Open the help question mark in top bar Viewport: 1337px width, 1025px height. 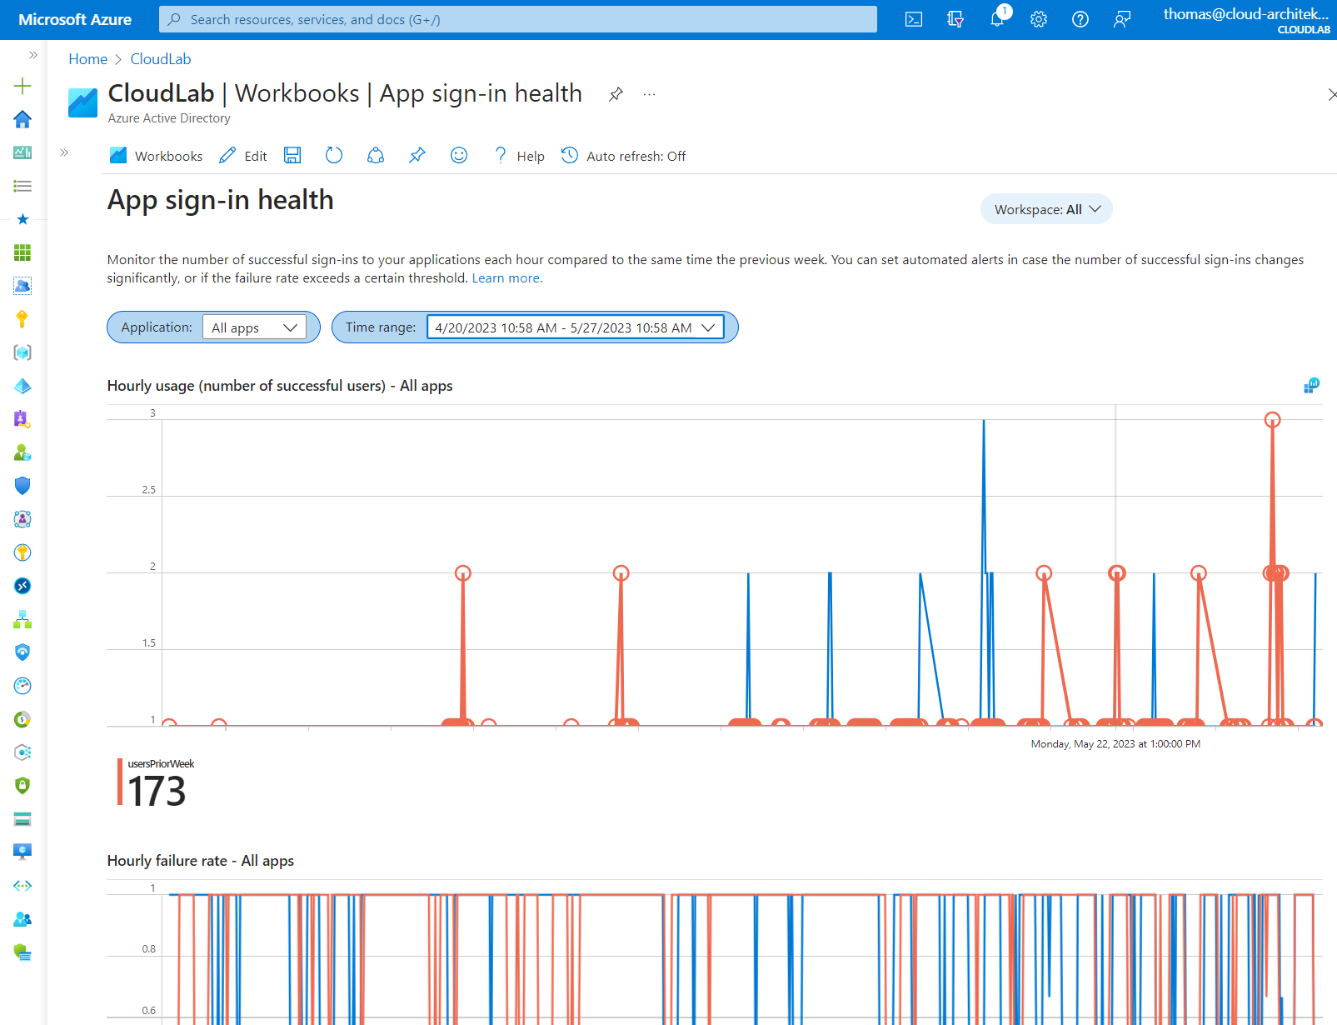point(1080,19)
